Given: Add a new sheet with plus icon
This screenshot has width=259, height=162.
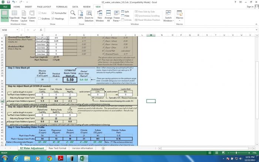Looking at the screenshot, I should (103, 148).
